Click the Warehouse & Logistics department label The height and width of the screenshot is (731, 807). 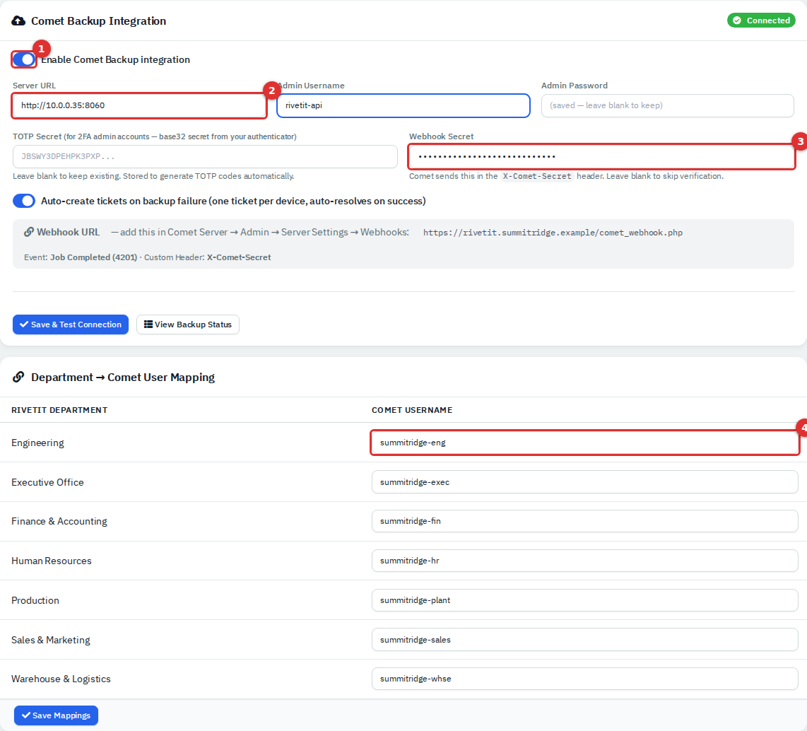(61, 679)
